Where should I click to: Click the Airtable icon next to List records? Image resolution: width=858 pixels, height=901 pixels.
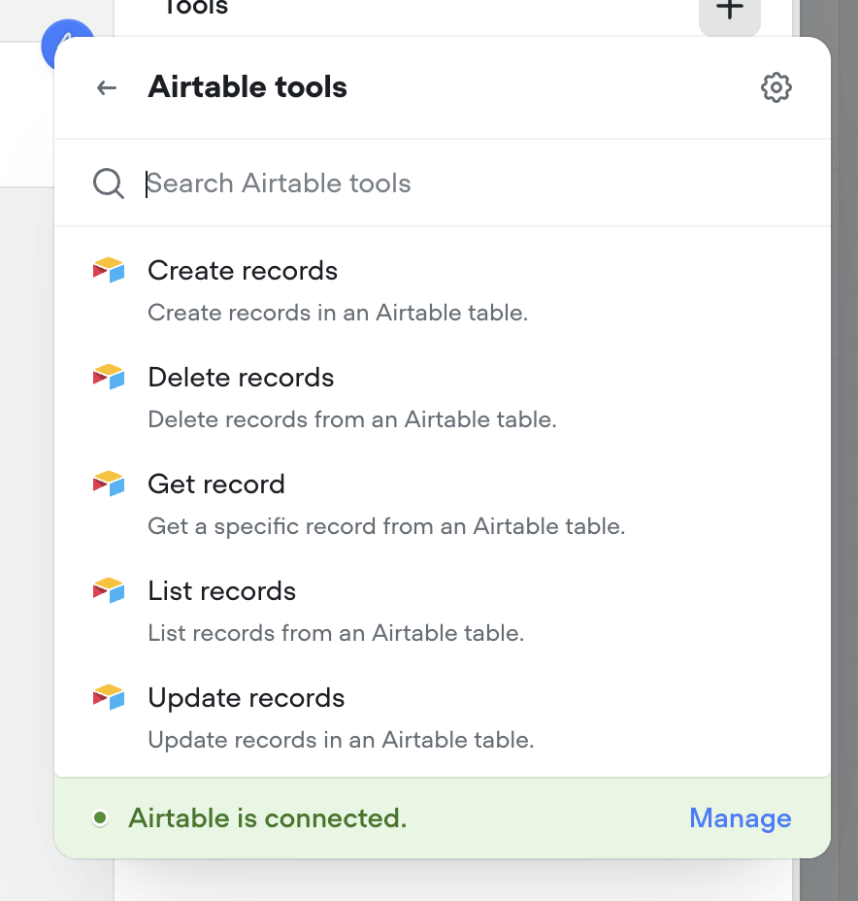[109, 590]
